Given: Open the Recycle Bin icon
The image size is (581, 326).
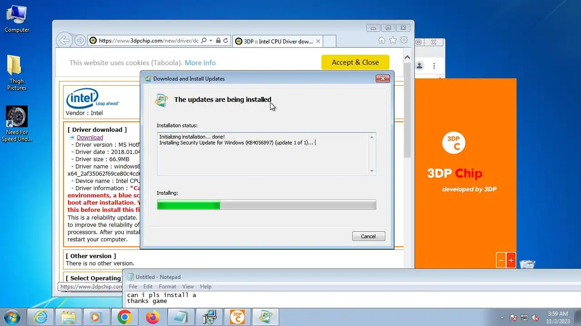Looking at the screenshot, I should coord(527,264).
